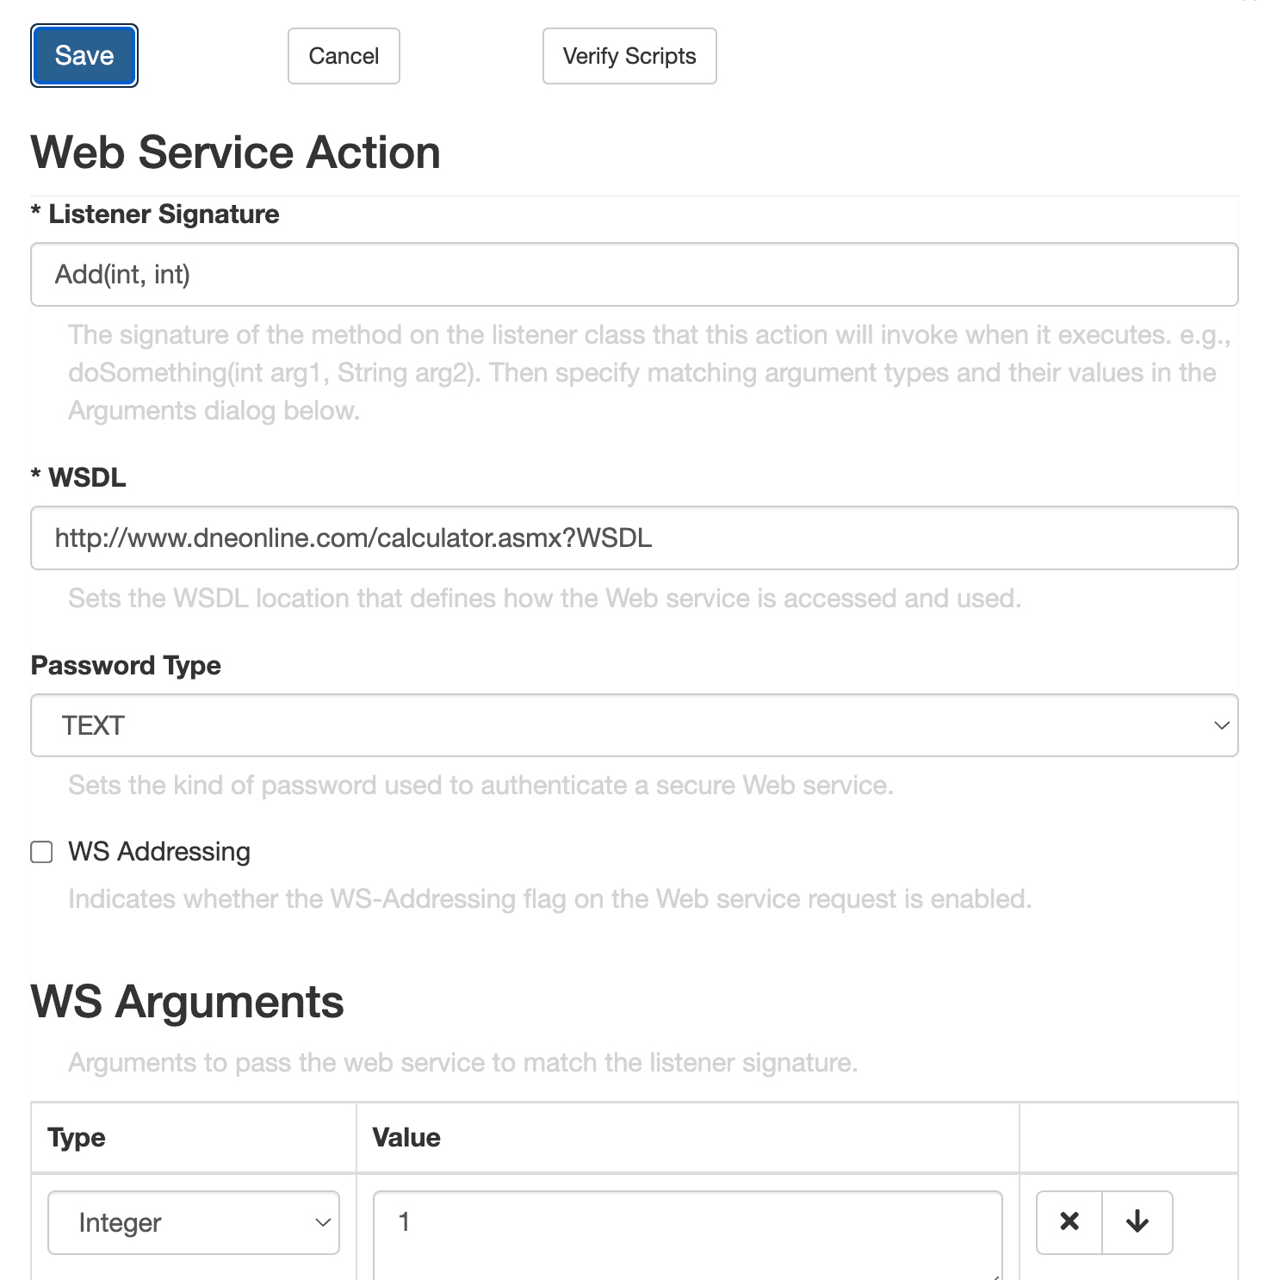Click the X remove icon in arguments table
Image resolution: width=1283 pixels, height=1280 pixels.
[x=1069, y=1222]
